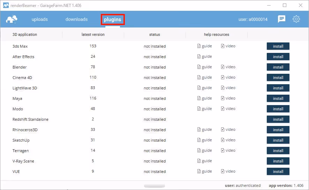Screen dimensions: 309x190
Task: Click the 'latest version' column header
Action: pos(93,34)
